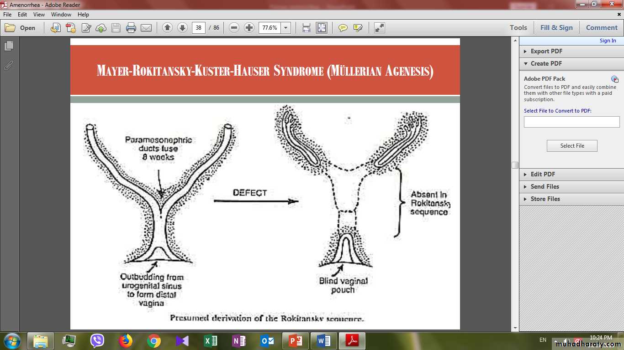The image size is (624, 350).
Task: Go to previous page arrow
Action: 167,28
